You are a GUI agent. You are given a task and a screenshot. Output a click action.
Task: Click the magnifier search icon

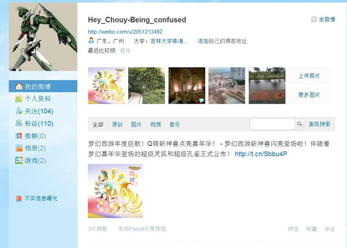pos(299,124)
